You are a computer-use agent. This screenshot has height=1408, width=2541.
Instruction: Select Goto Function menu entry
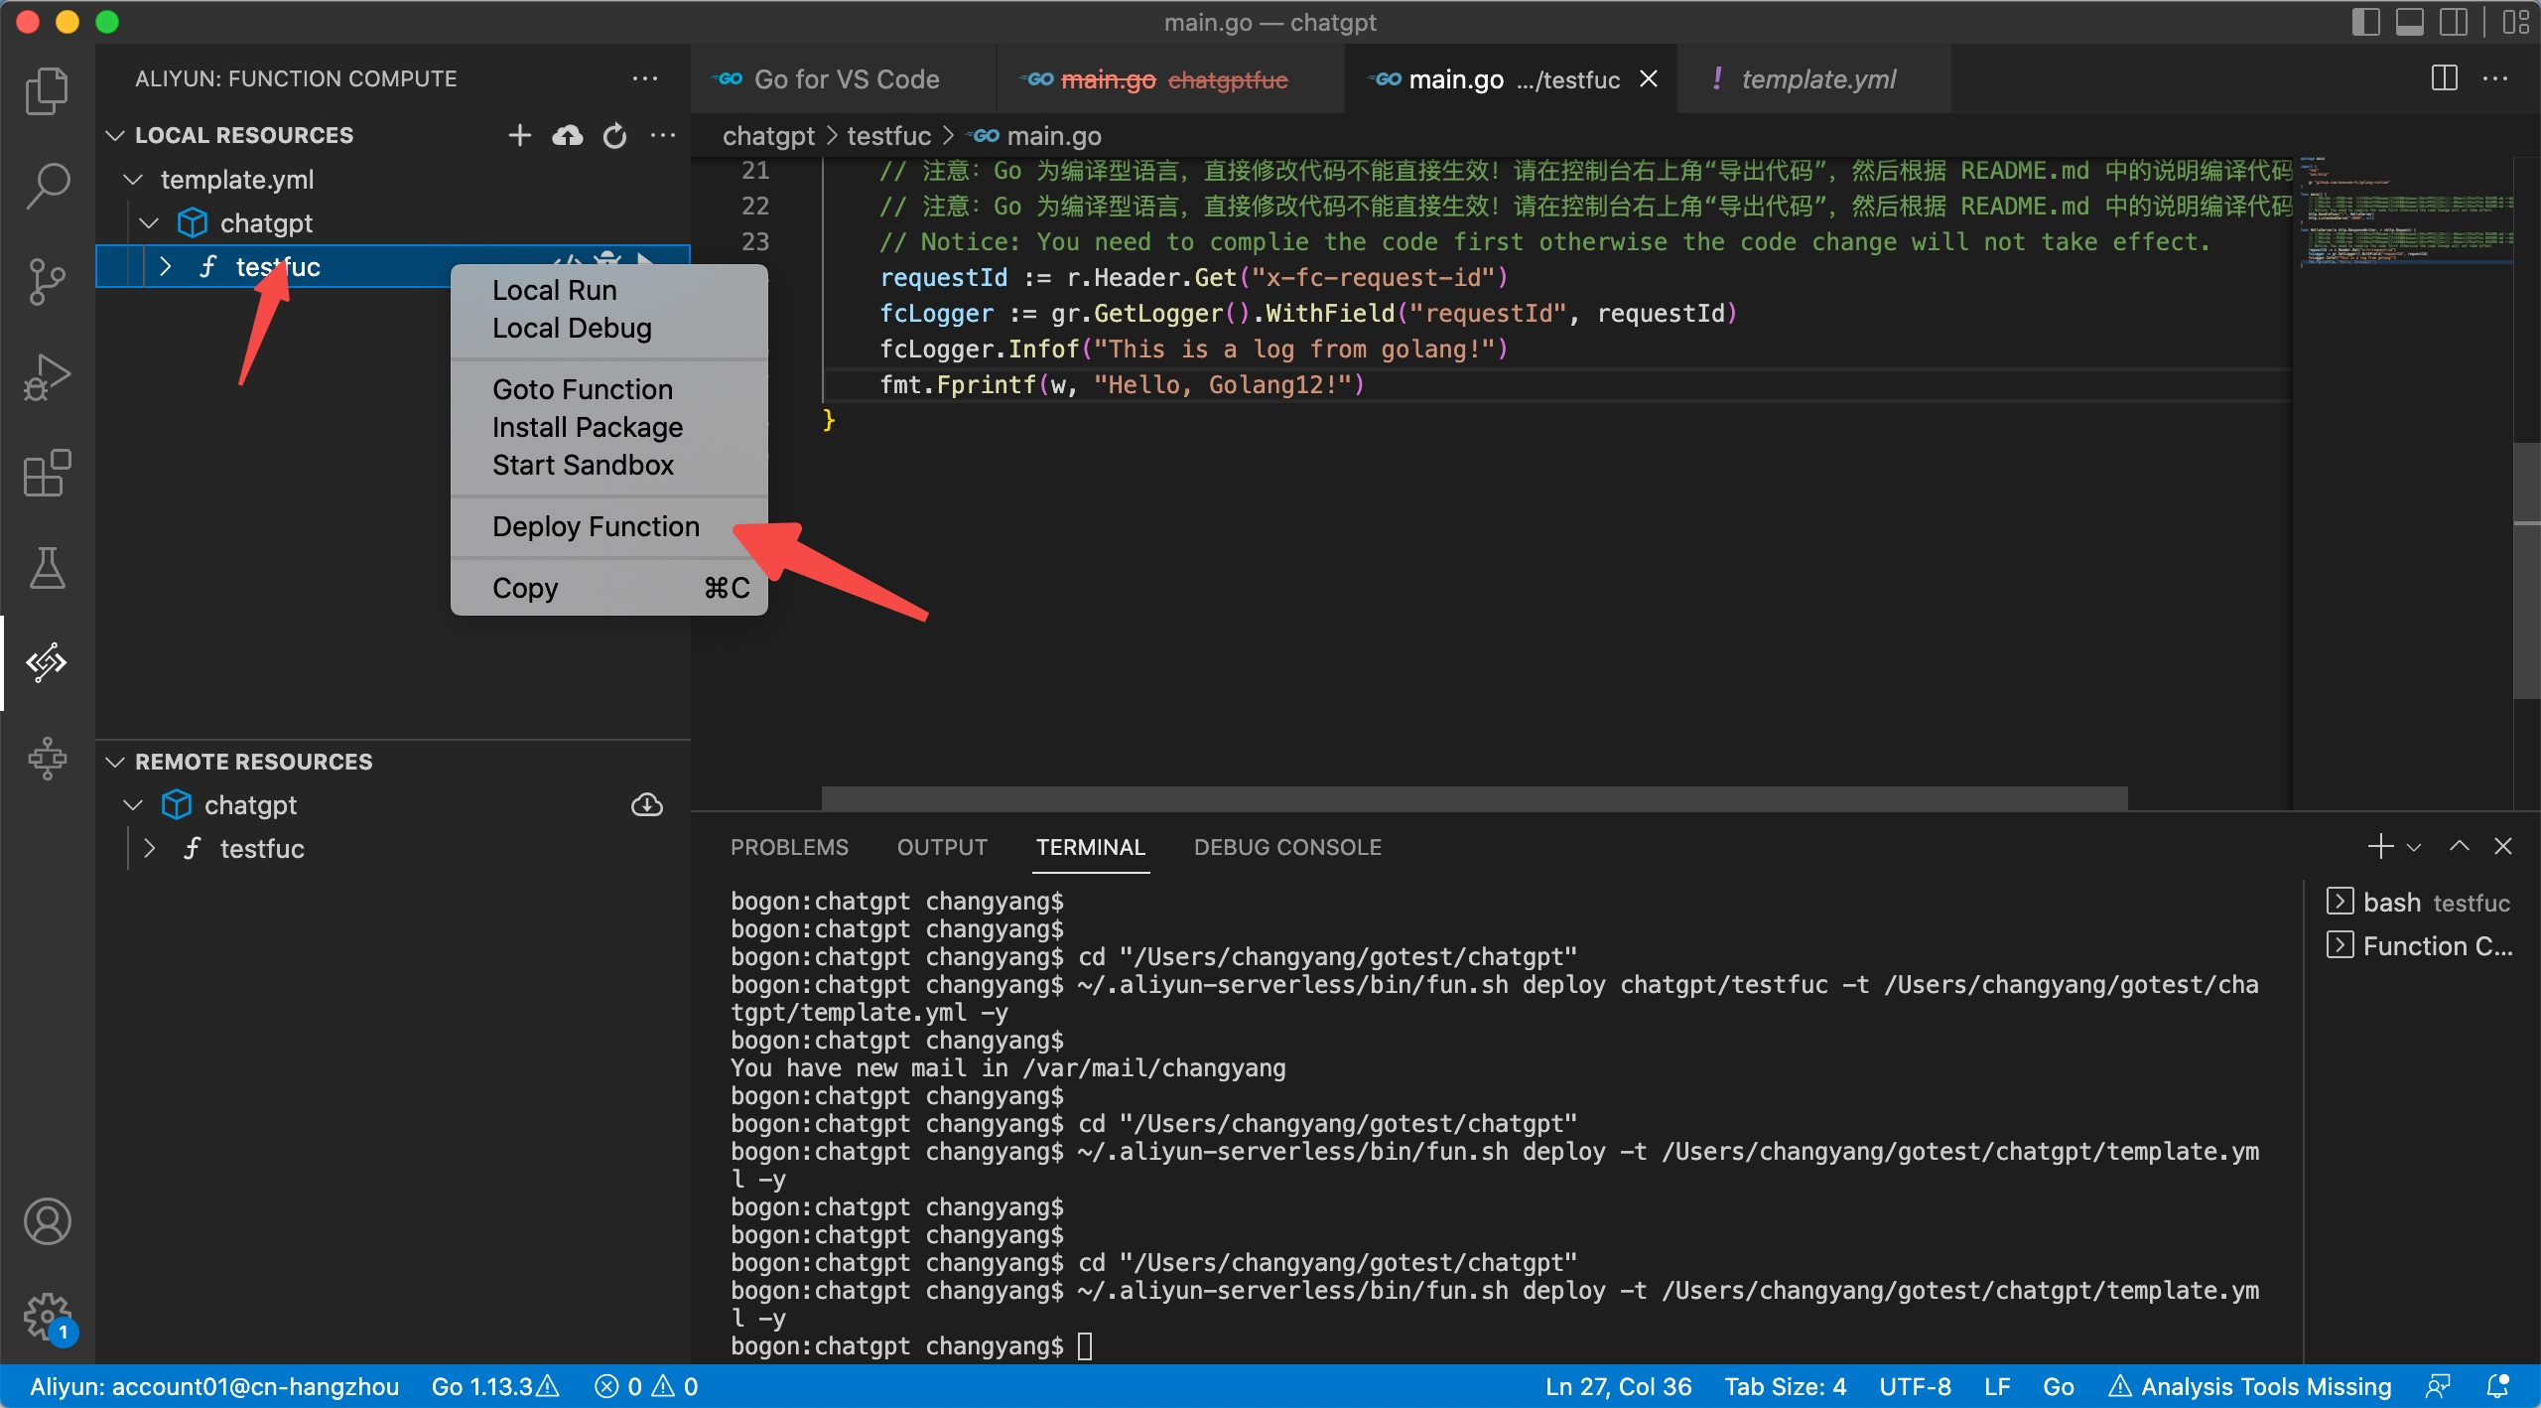609,389
